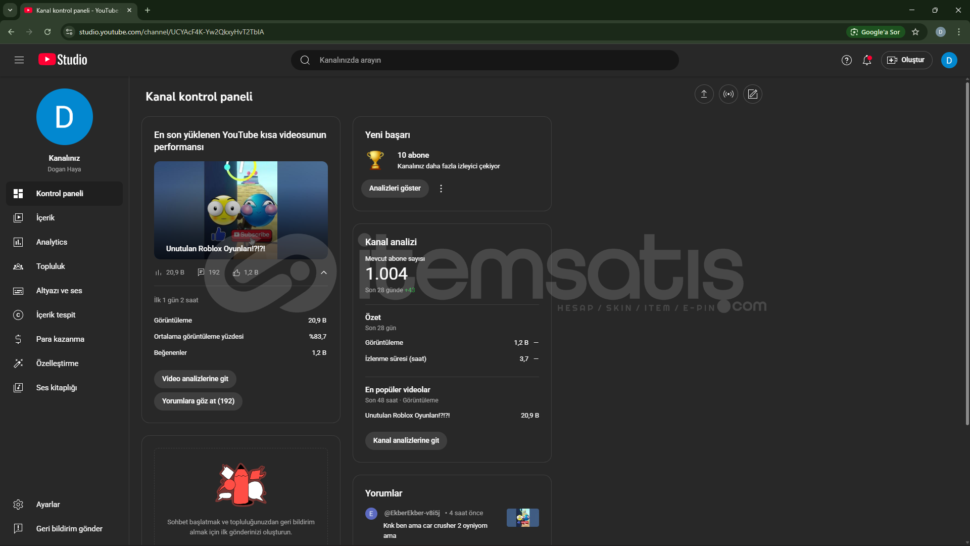Collapse the Shorts performance stats chevron
Image resolution: width=970 pixels, height=546 pixels.
point(324,272)
